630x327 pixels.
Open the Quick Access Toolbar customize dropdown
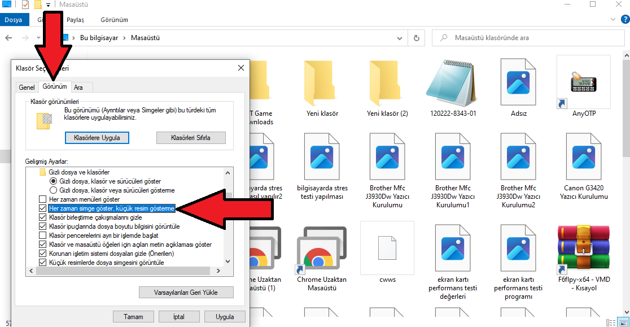tap(49, 5)
